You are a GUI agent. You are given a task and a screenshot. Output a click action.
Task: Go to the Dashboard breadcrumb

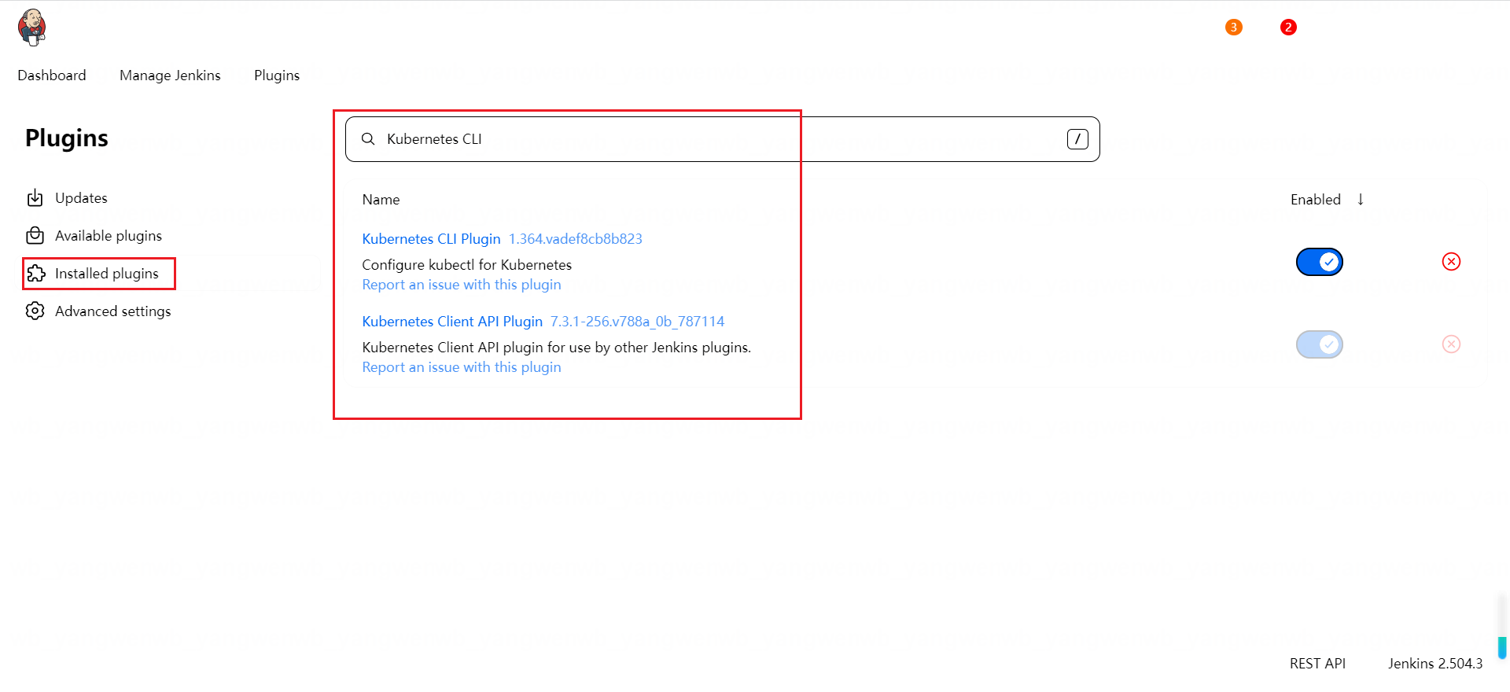pos(52,75)
